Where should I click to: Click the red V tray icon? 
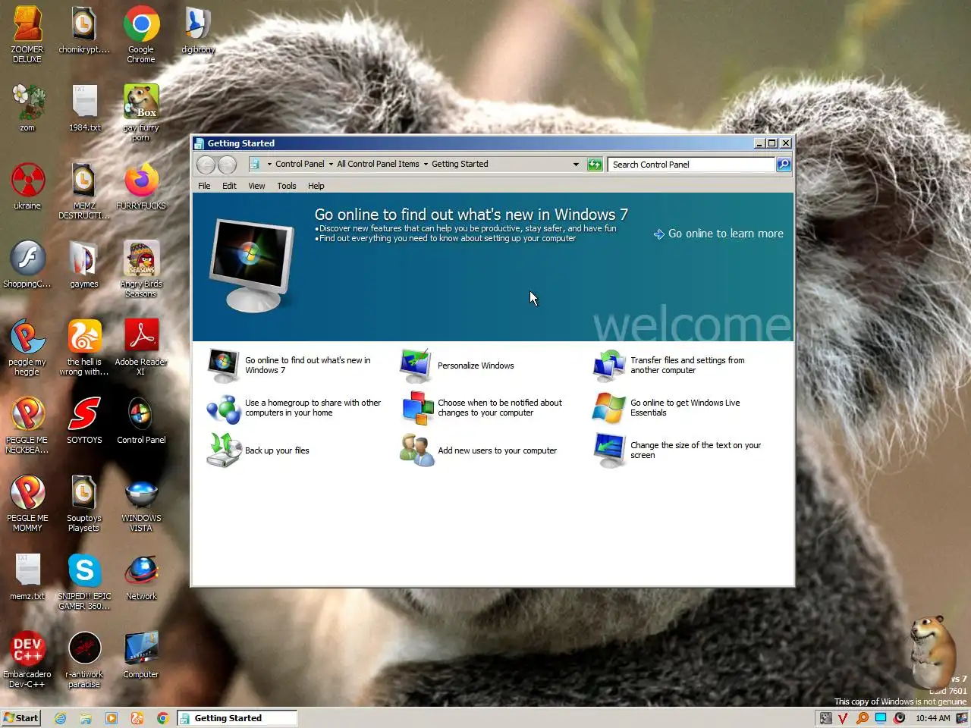843,718
